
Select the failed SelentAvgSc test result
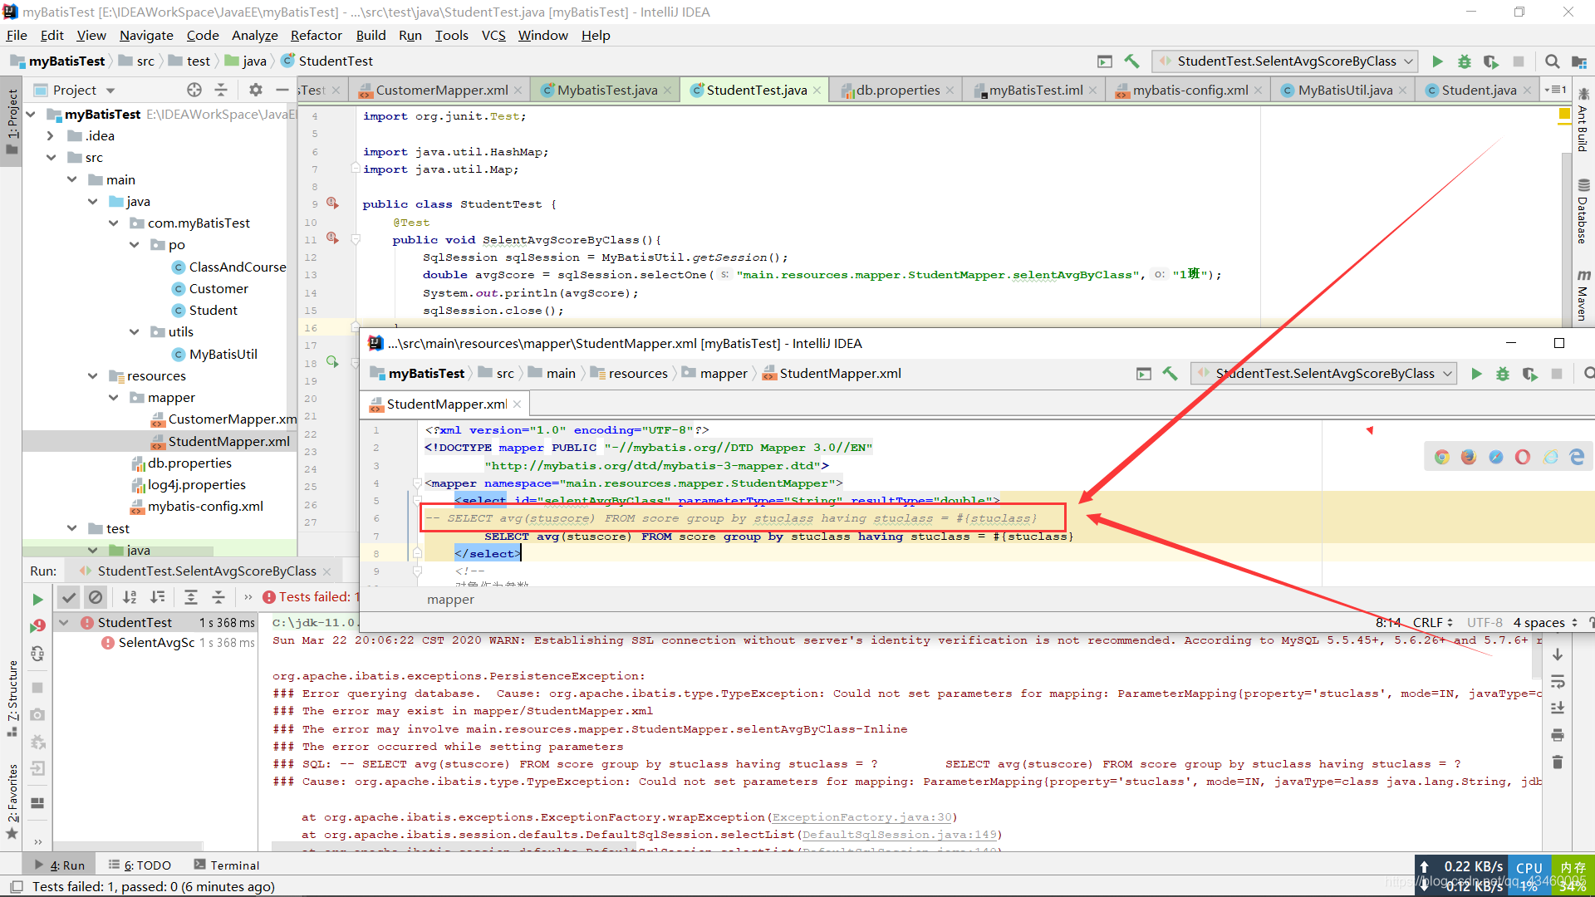tap(156, 643)
